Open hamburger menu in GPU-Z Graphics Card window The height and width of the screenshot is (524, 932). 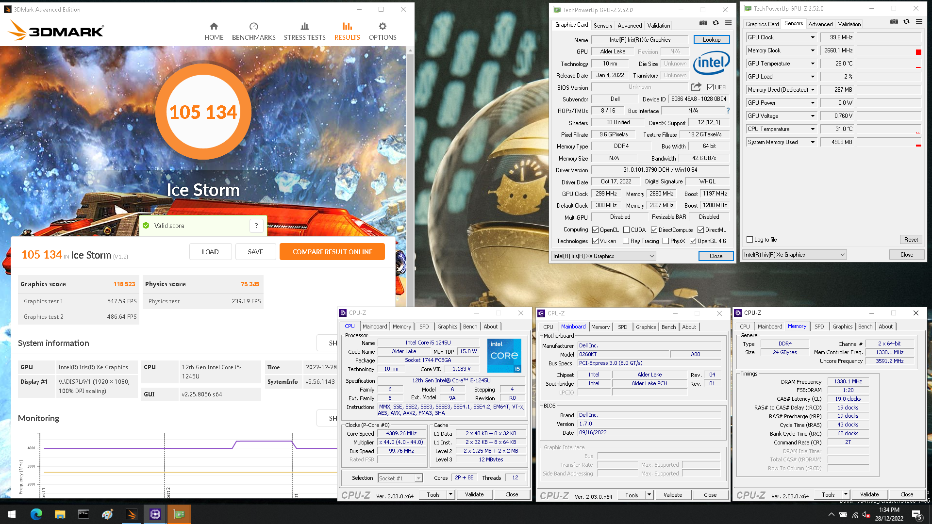click(728, 23)
